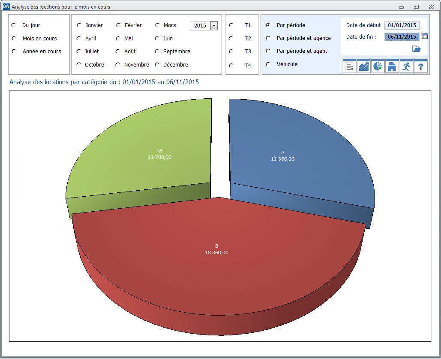Open the home icon button

(392, 67)
